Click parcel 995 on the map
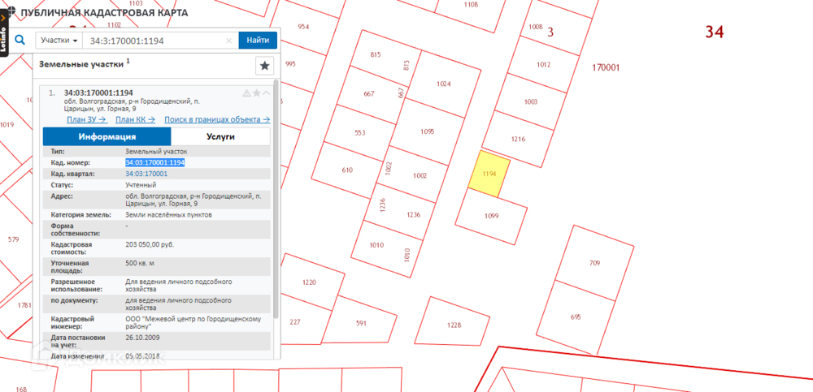 pos(290,64)
